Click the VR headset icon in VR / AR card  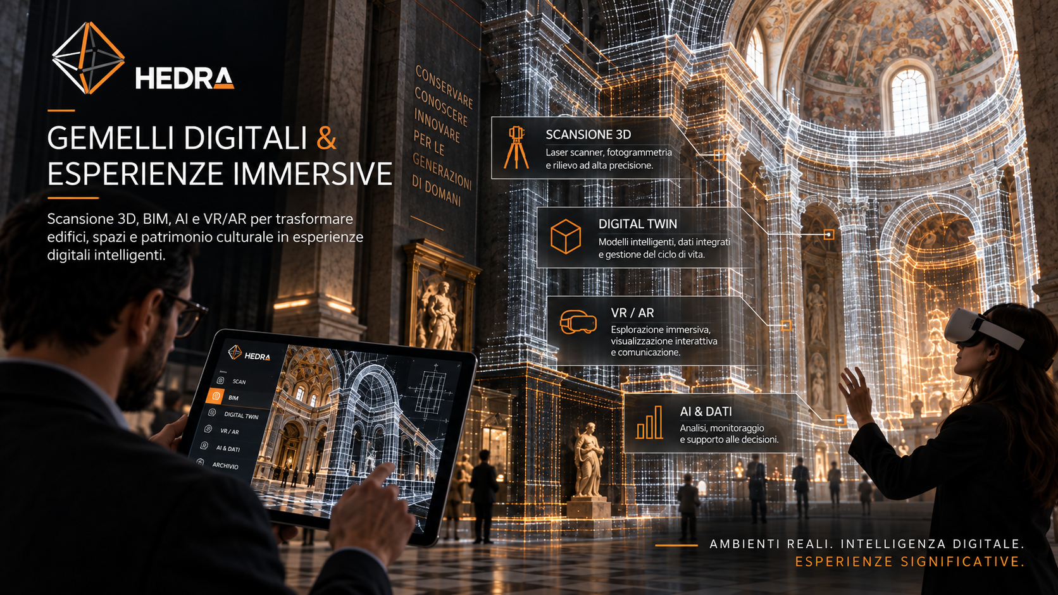(578, 322)
